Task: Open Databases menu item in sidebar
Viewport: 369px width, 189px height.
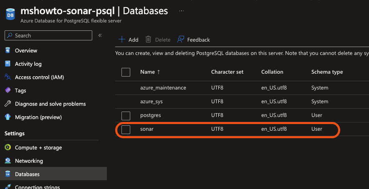Action: click(27, 174)
